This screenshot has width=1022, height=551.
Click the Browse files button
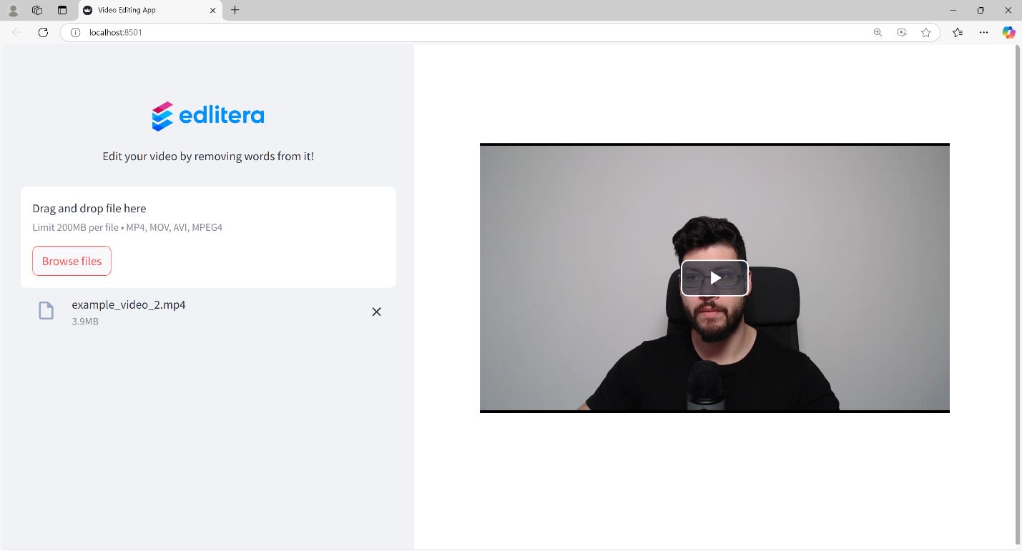click(x=72, y=261)
